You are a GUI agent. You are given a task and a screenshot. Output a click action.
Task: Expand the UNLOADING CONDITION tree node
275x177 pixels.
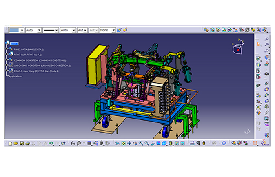point(7,65)
